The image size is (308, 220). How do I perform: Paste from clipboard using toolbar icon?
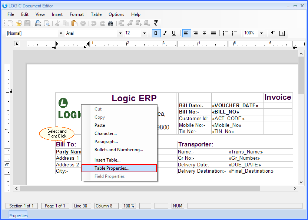[x=74, y=24]
